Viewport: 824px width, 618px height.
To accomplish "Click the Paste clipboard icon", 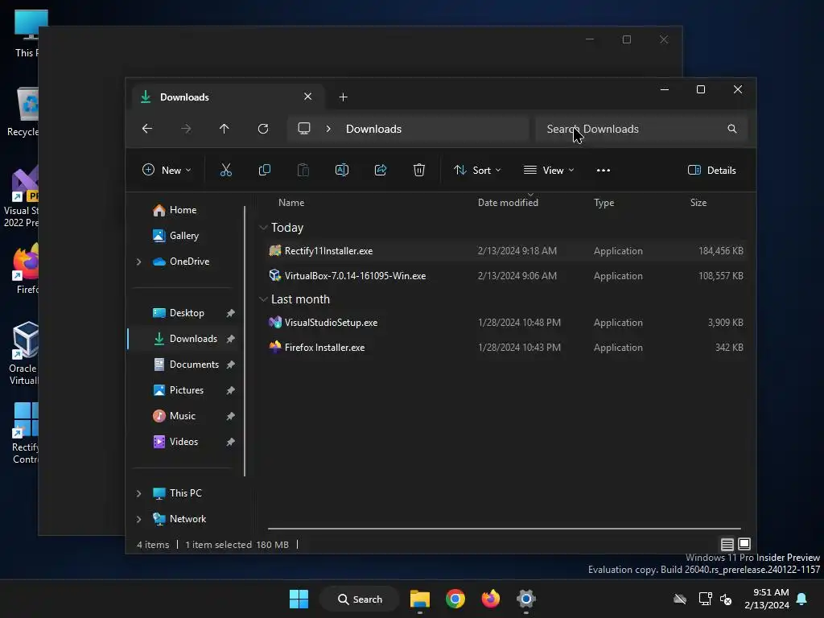I will click(x=303, y=170).
